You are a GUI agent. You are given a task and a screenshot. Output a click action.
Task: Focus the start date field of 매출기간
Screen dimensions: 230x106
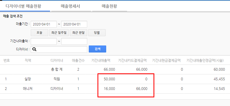[44, 24]
